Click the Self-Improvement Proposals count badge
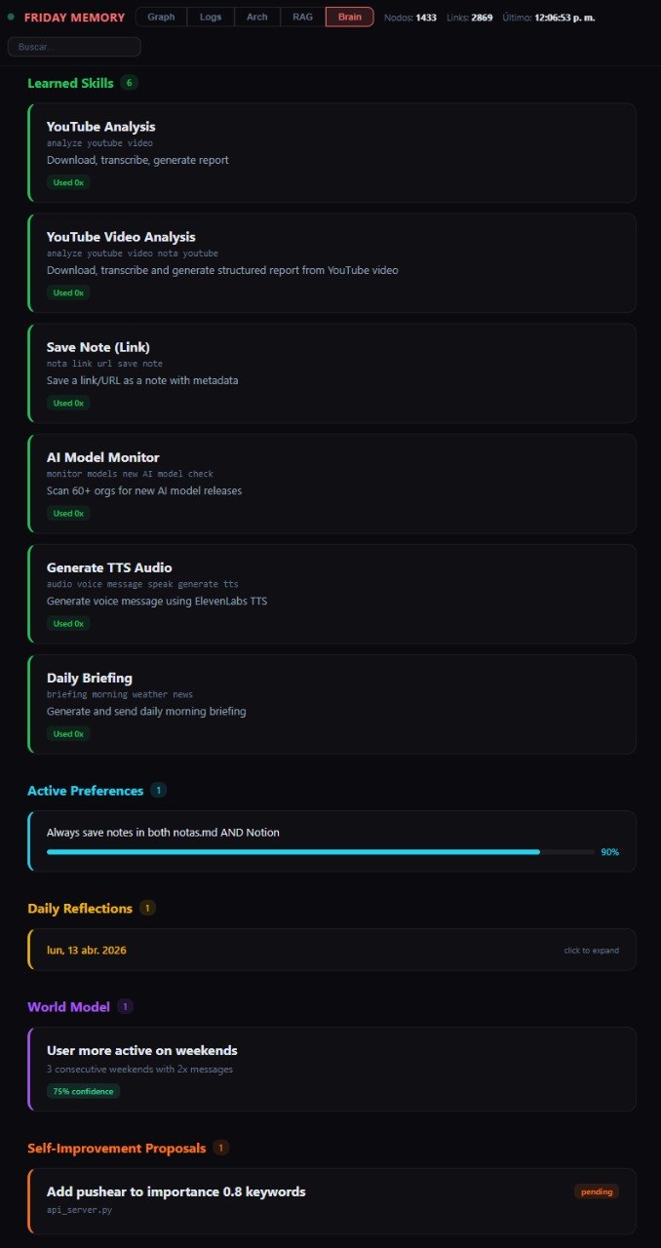Image resolution: width=661 pixels, height=1248 pixels. click(x=221, y=1148)
